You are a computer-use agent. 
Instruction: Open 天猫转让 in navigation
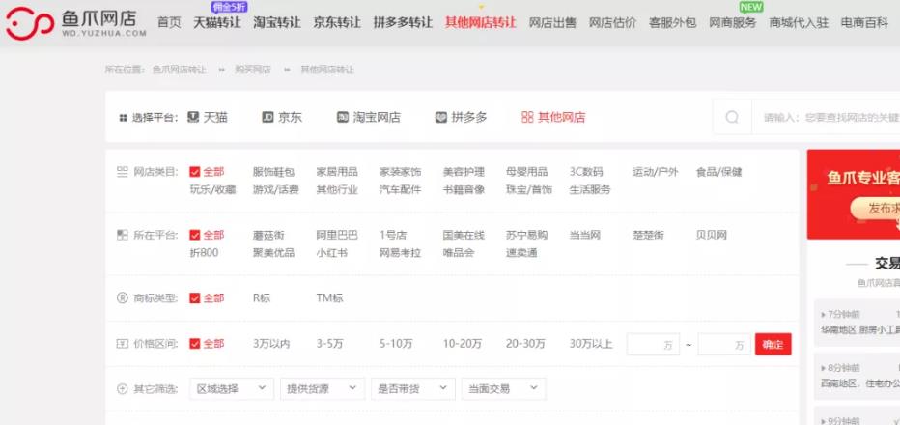click(217, 22)
